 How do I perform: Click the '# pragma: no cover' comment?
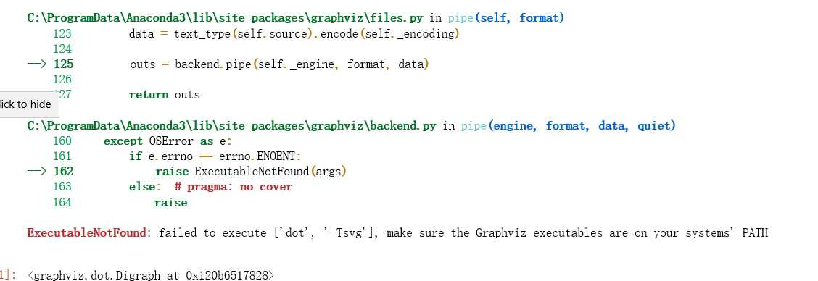point(234,187)
